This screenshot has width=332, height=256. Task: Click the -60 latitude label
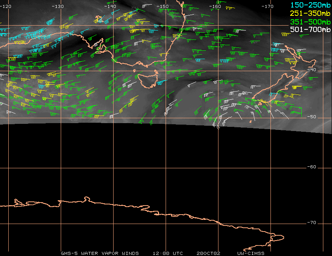point(312,167)
